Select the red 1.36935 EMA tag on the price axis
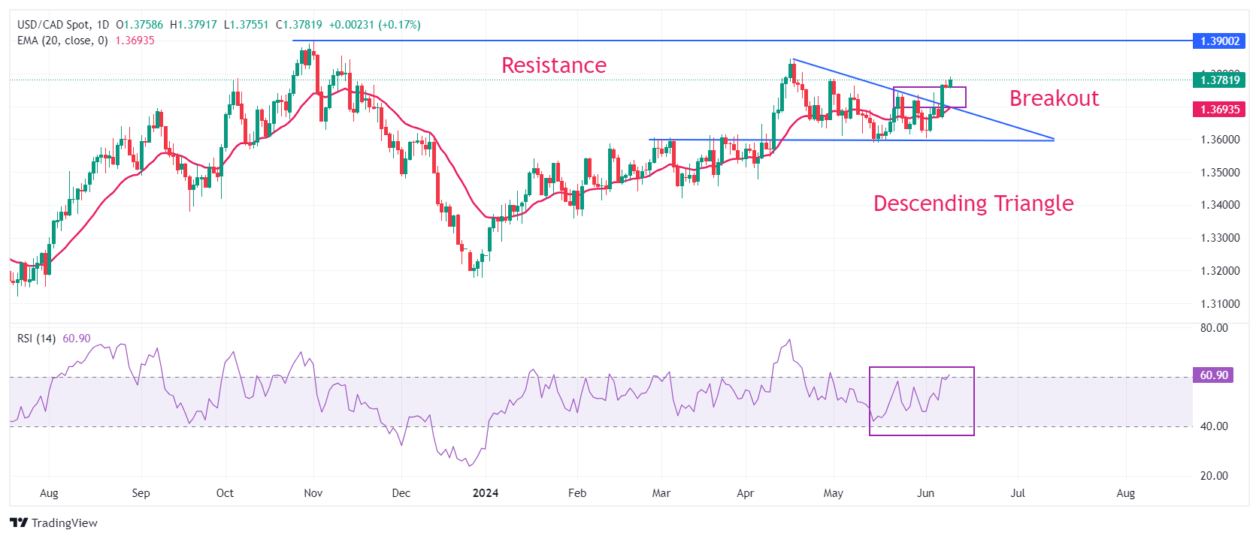The image size is (1259, 539). click(x=1218, y=110)
